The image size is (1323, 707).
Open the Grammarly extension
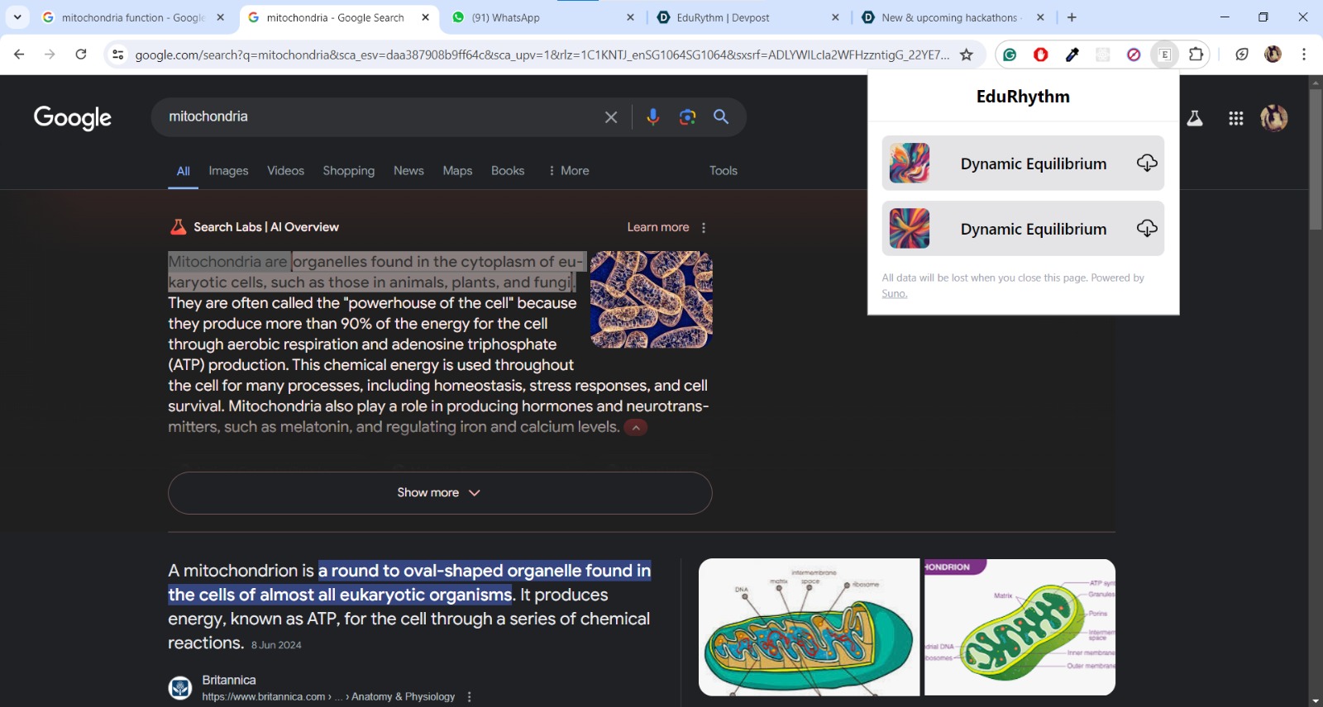click(1010, 55)
